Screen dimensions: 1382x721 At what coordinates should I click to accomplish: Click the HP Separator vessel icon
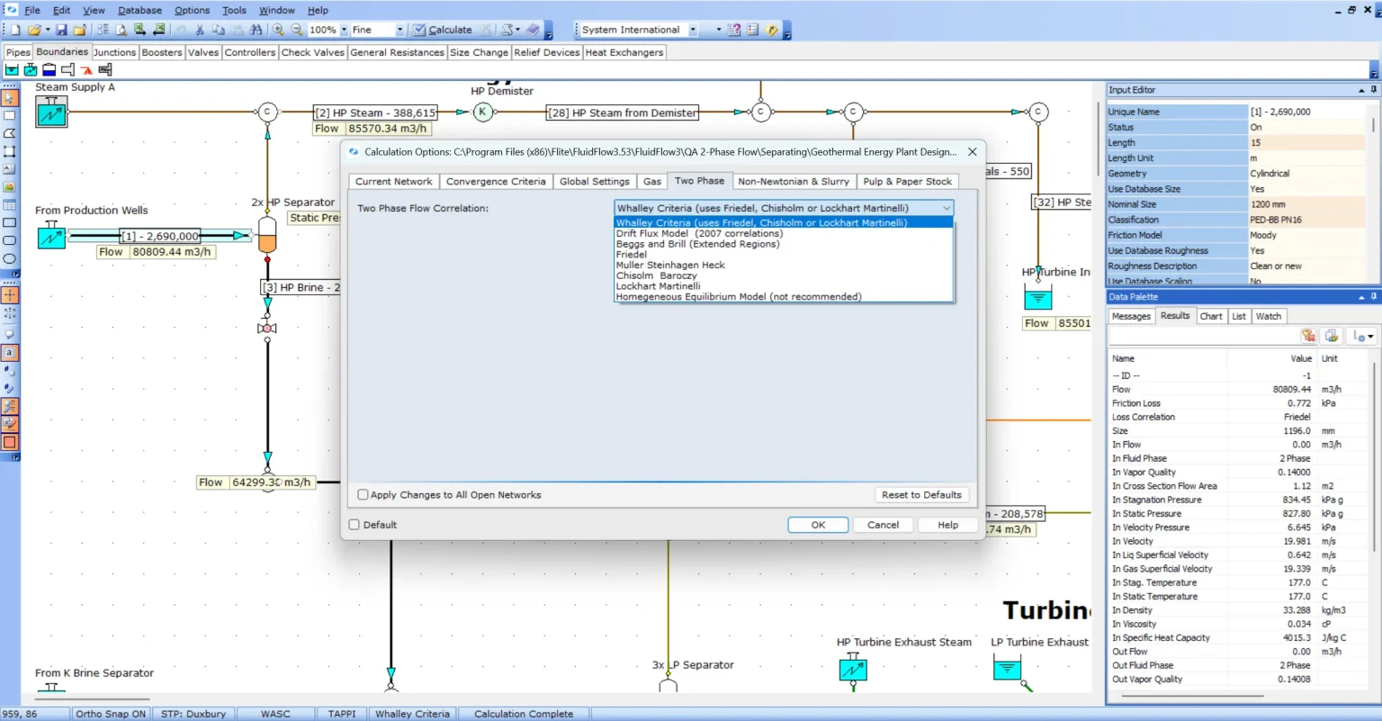click(267, 234)
